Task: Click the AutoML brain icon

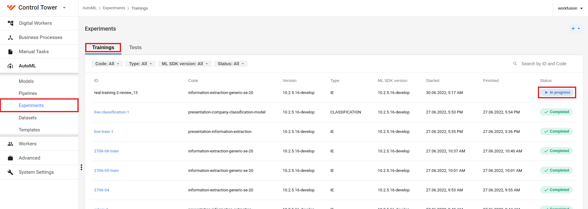Action: pyautogui.click(x=11, y=66)
